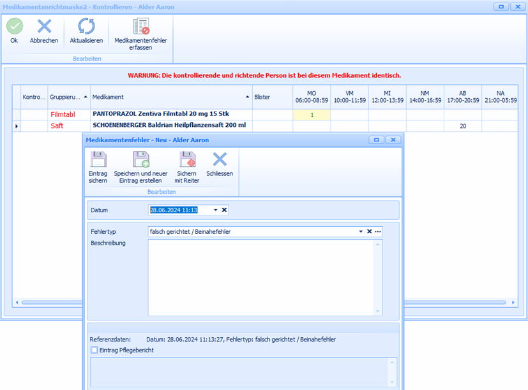
Task: Click Sichern mit Reiter icon
Action: (x=187, y=159)
